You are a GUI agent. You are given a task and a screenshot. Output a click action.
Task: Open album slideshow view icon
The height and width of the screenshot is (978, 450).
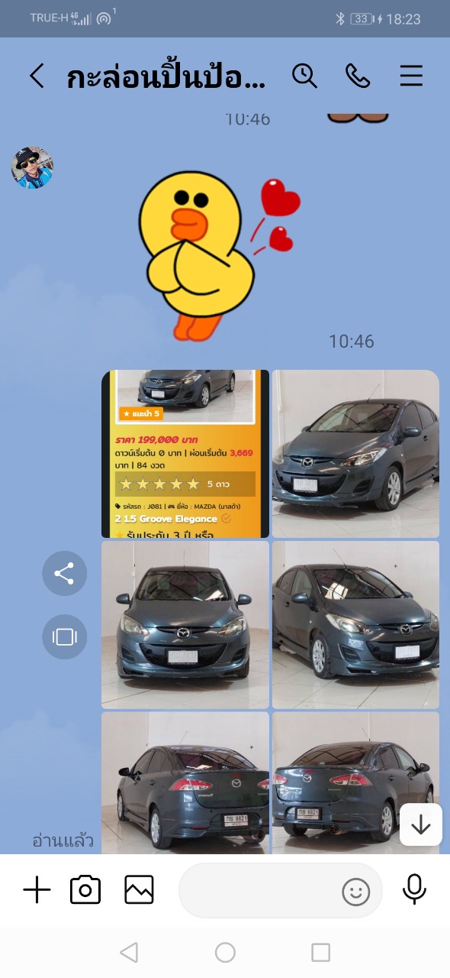(x=65, y=636)
